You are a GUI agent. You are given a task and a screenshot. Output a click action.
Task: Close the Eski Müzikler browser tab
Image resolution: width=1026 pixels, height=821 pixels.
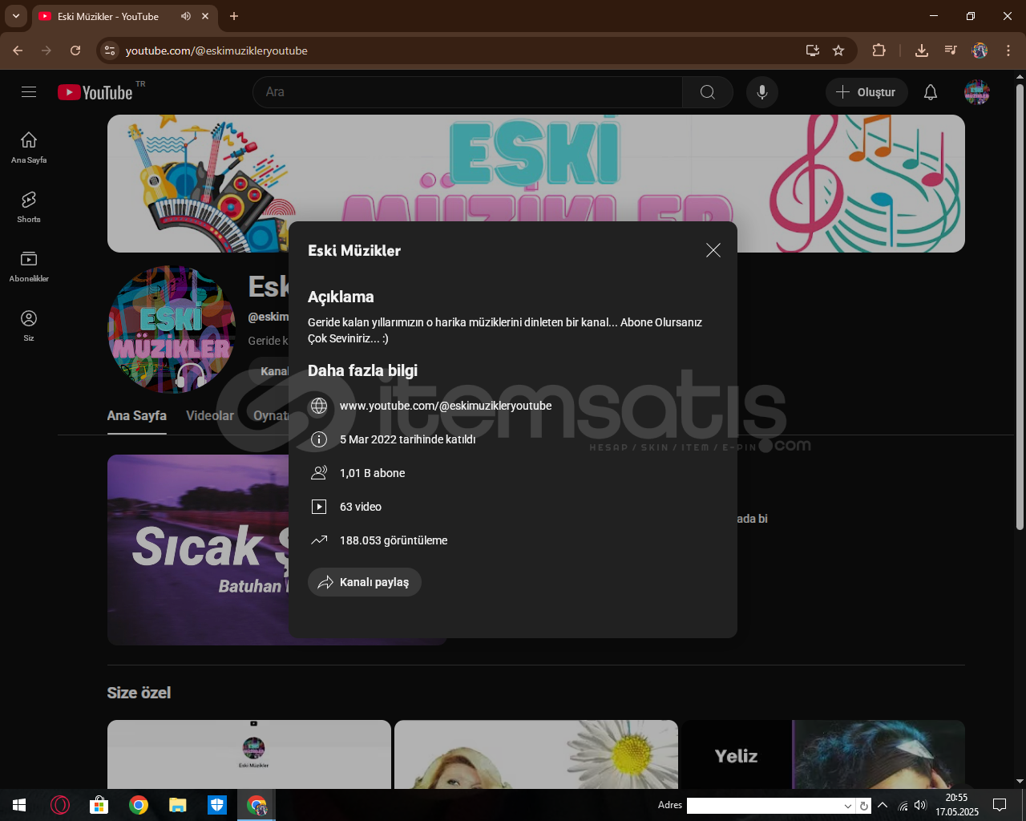pos(205,16)
